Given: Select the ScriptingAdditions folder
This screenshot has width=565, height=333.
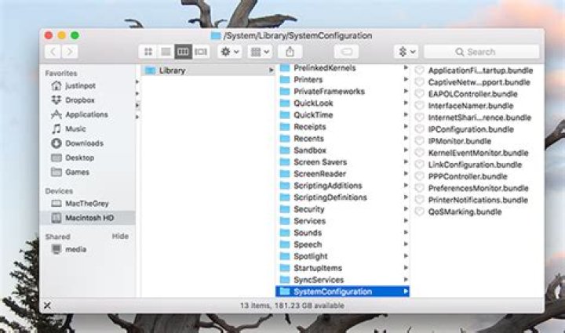Looking at the screenshot, I should [344, 186].
